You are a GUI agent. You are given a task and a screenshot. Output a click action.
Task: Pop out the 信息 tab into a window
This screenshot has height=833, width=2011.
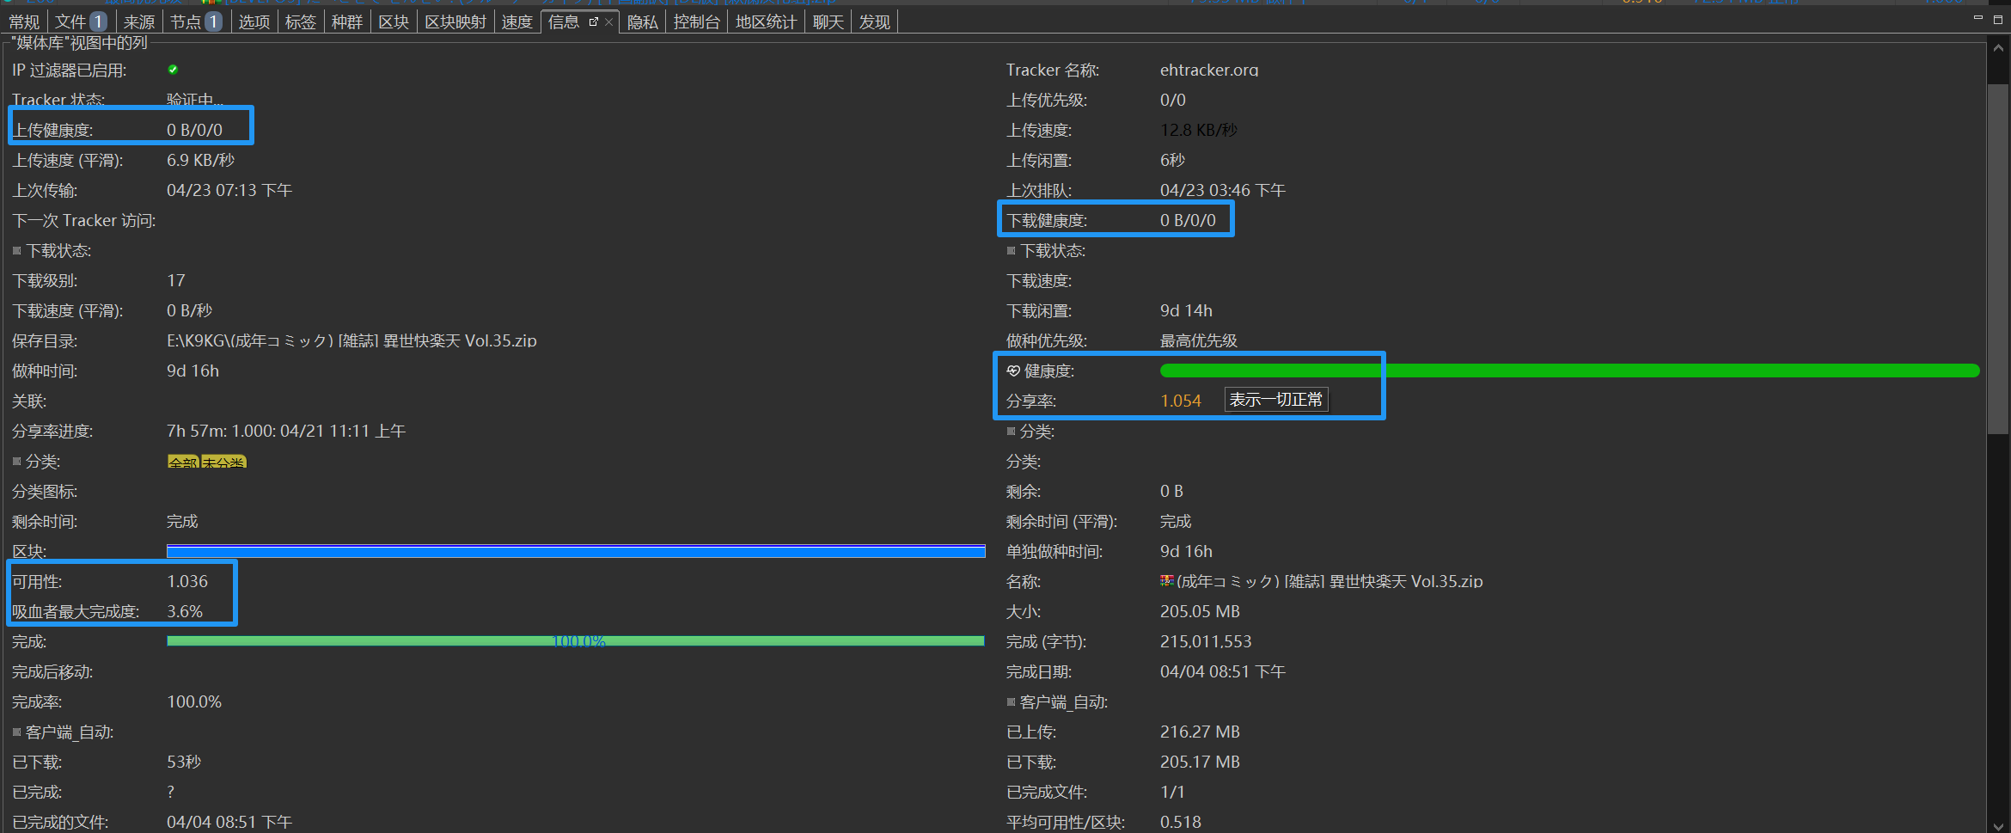[x=593, y=21]
